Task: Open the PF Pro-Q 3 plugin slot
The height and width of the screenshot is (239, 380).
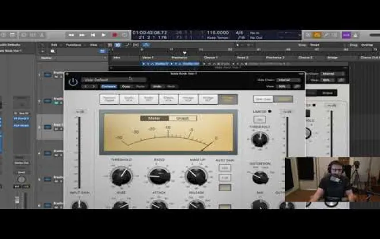Action: (x=21, y=119)
